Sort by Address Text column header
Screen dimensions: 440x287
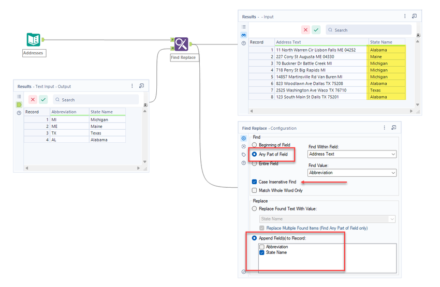(x=321, y=42)
